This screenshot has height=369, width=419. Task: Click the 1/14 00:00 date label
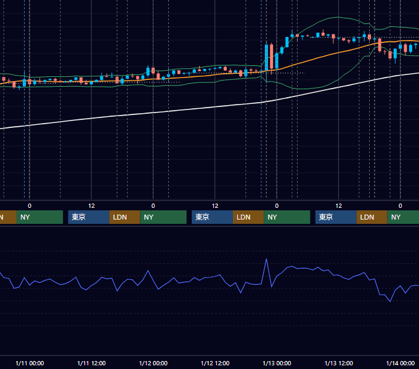click(x=401, y=363)
